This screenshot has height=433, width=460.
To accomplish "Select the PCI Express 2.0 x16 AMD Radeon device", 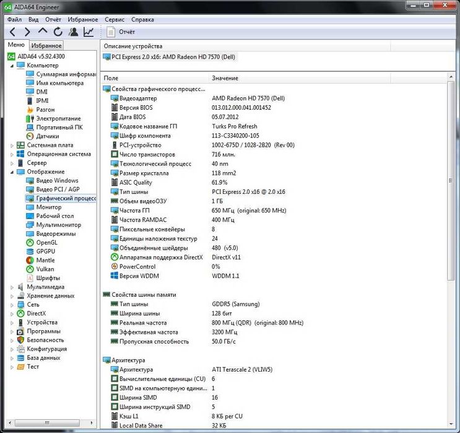I will click(x=169, y=57).
